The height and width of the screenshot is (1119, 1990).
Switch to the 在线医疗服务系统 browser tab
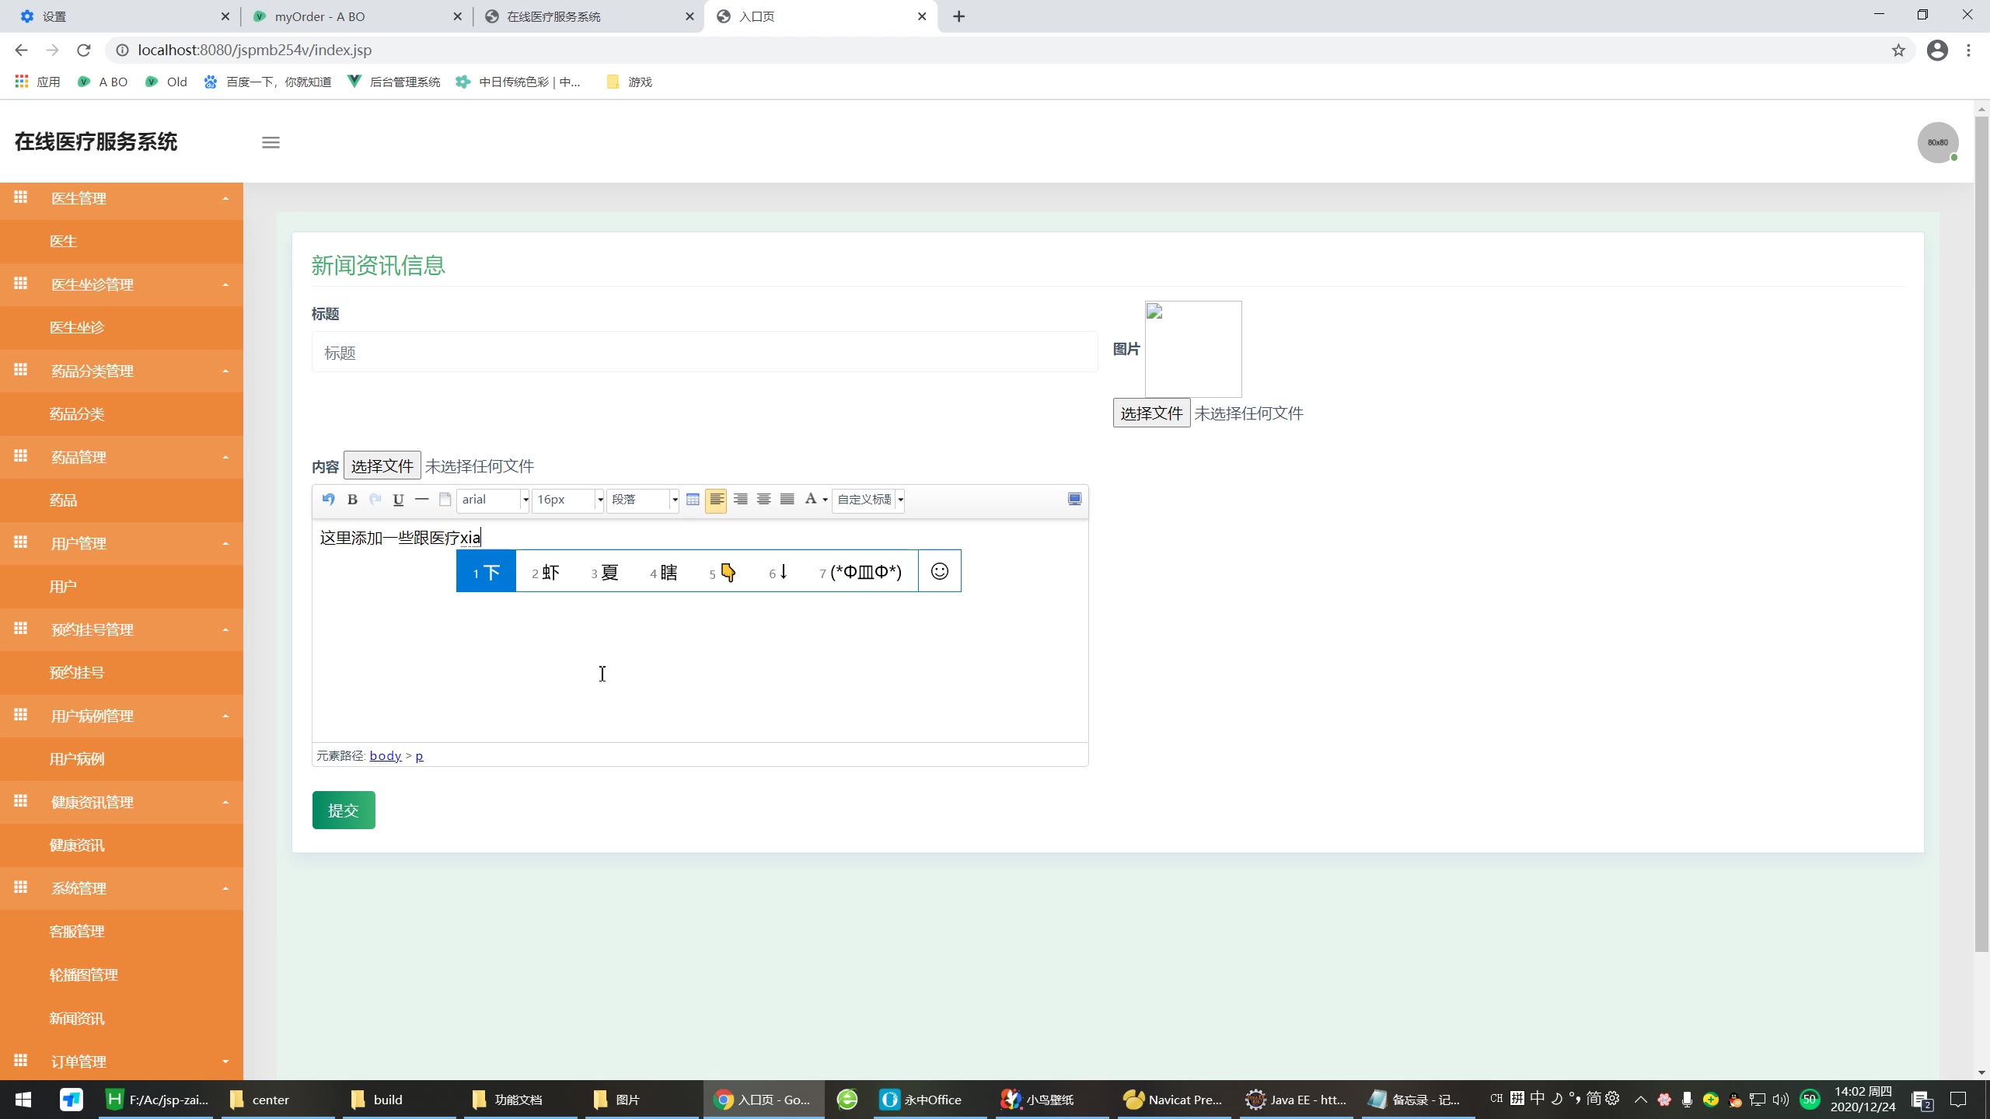pos(587,16)
